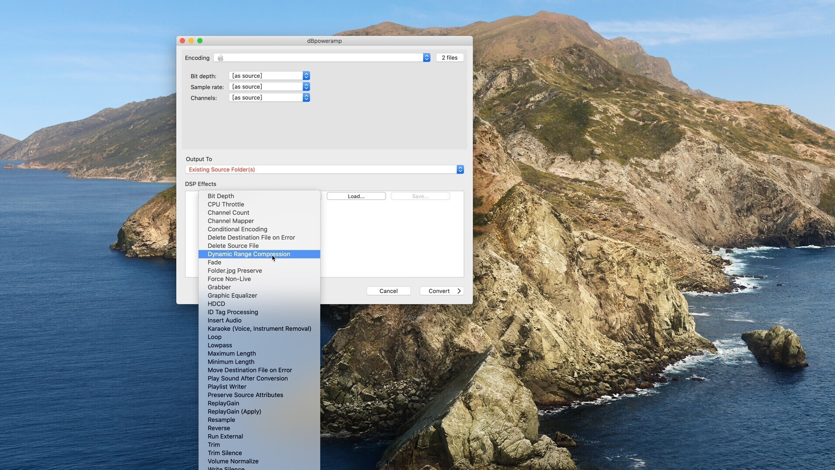Click the Convert button

tap(441, 291)
